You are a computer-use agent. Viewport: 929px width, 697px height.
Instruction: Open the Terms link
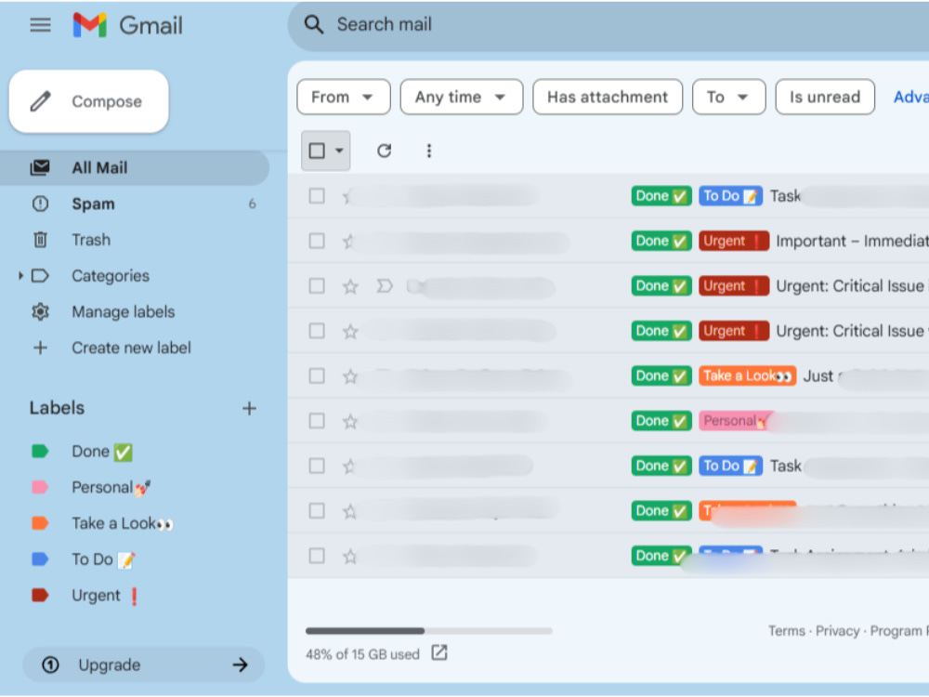pyautogui.click(x=786, y=631)
